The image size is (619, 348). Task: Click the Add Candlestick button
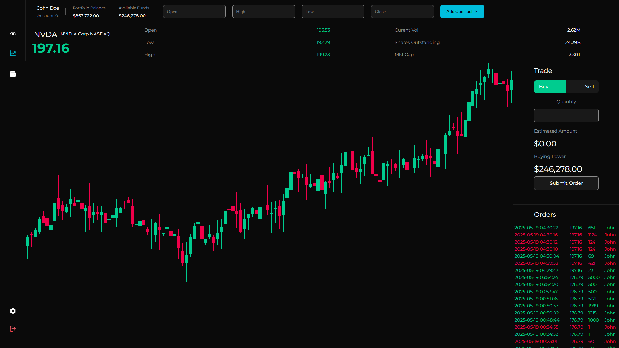[462, 11]
